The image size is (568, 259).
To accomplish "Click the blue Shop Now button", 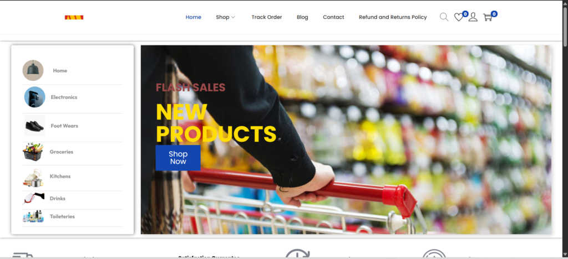I will click(x=178, y=158).
